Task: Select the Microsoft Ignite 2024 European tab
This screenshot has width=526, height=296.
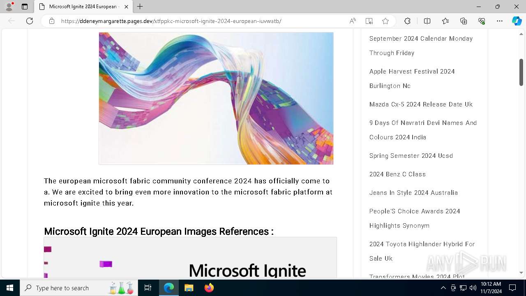Action: click(x=83, y=7)
